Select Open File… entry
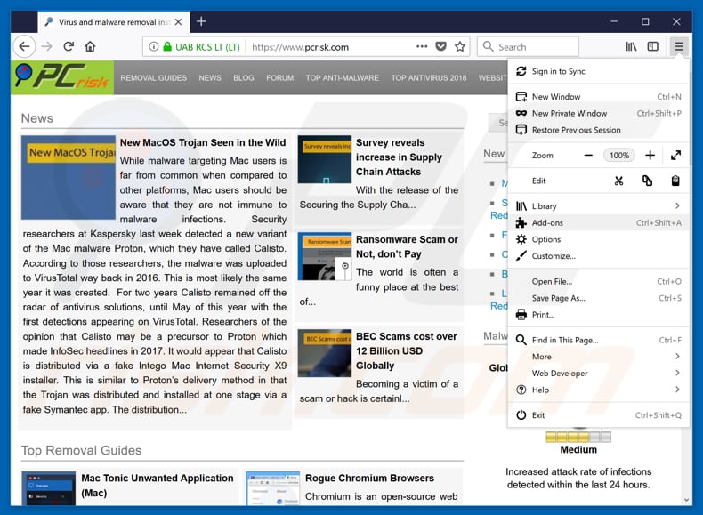This screenshot has height=515, width=703. coord(599,281)
